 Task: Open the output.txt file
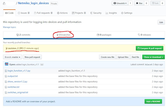click(x=13, y=76)
